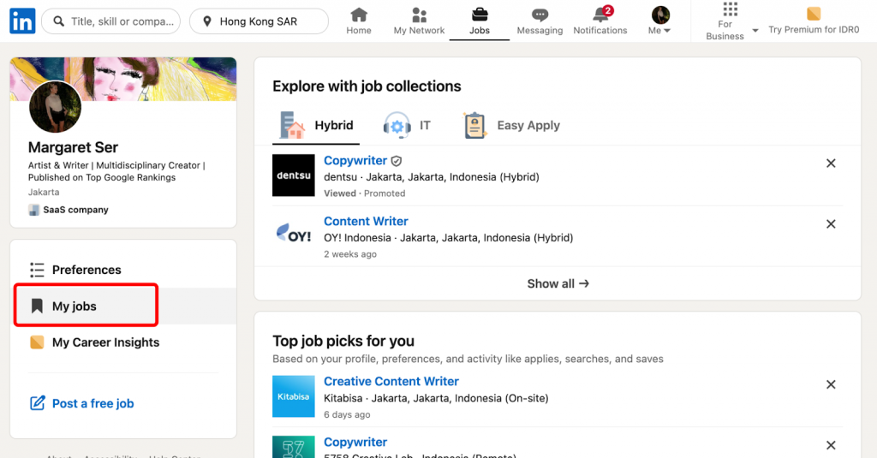Screen dimensions: 877x458
Task: Dismiss the OY! Content Writer job
Action: pos(830,224)
